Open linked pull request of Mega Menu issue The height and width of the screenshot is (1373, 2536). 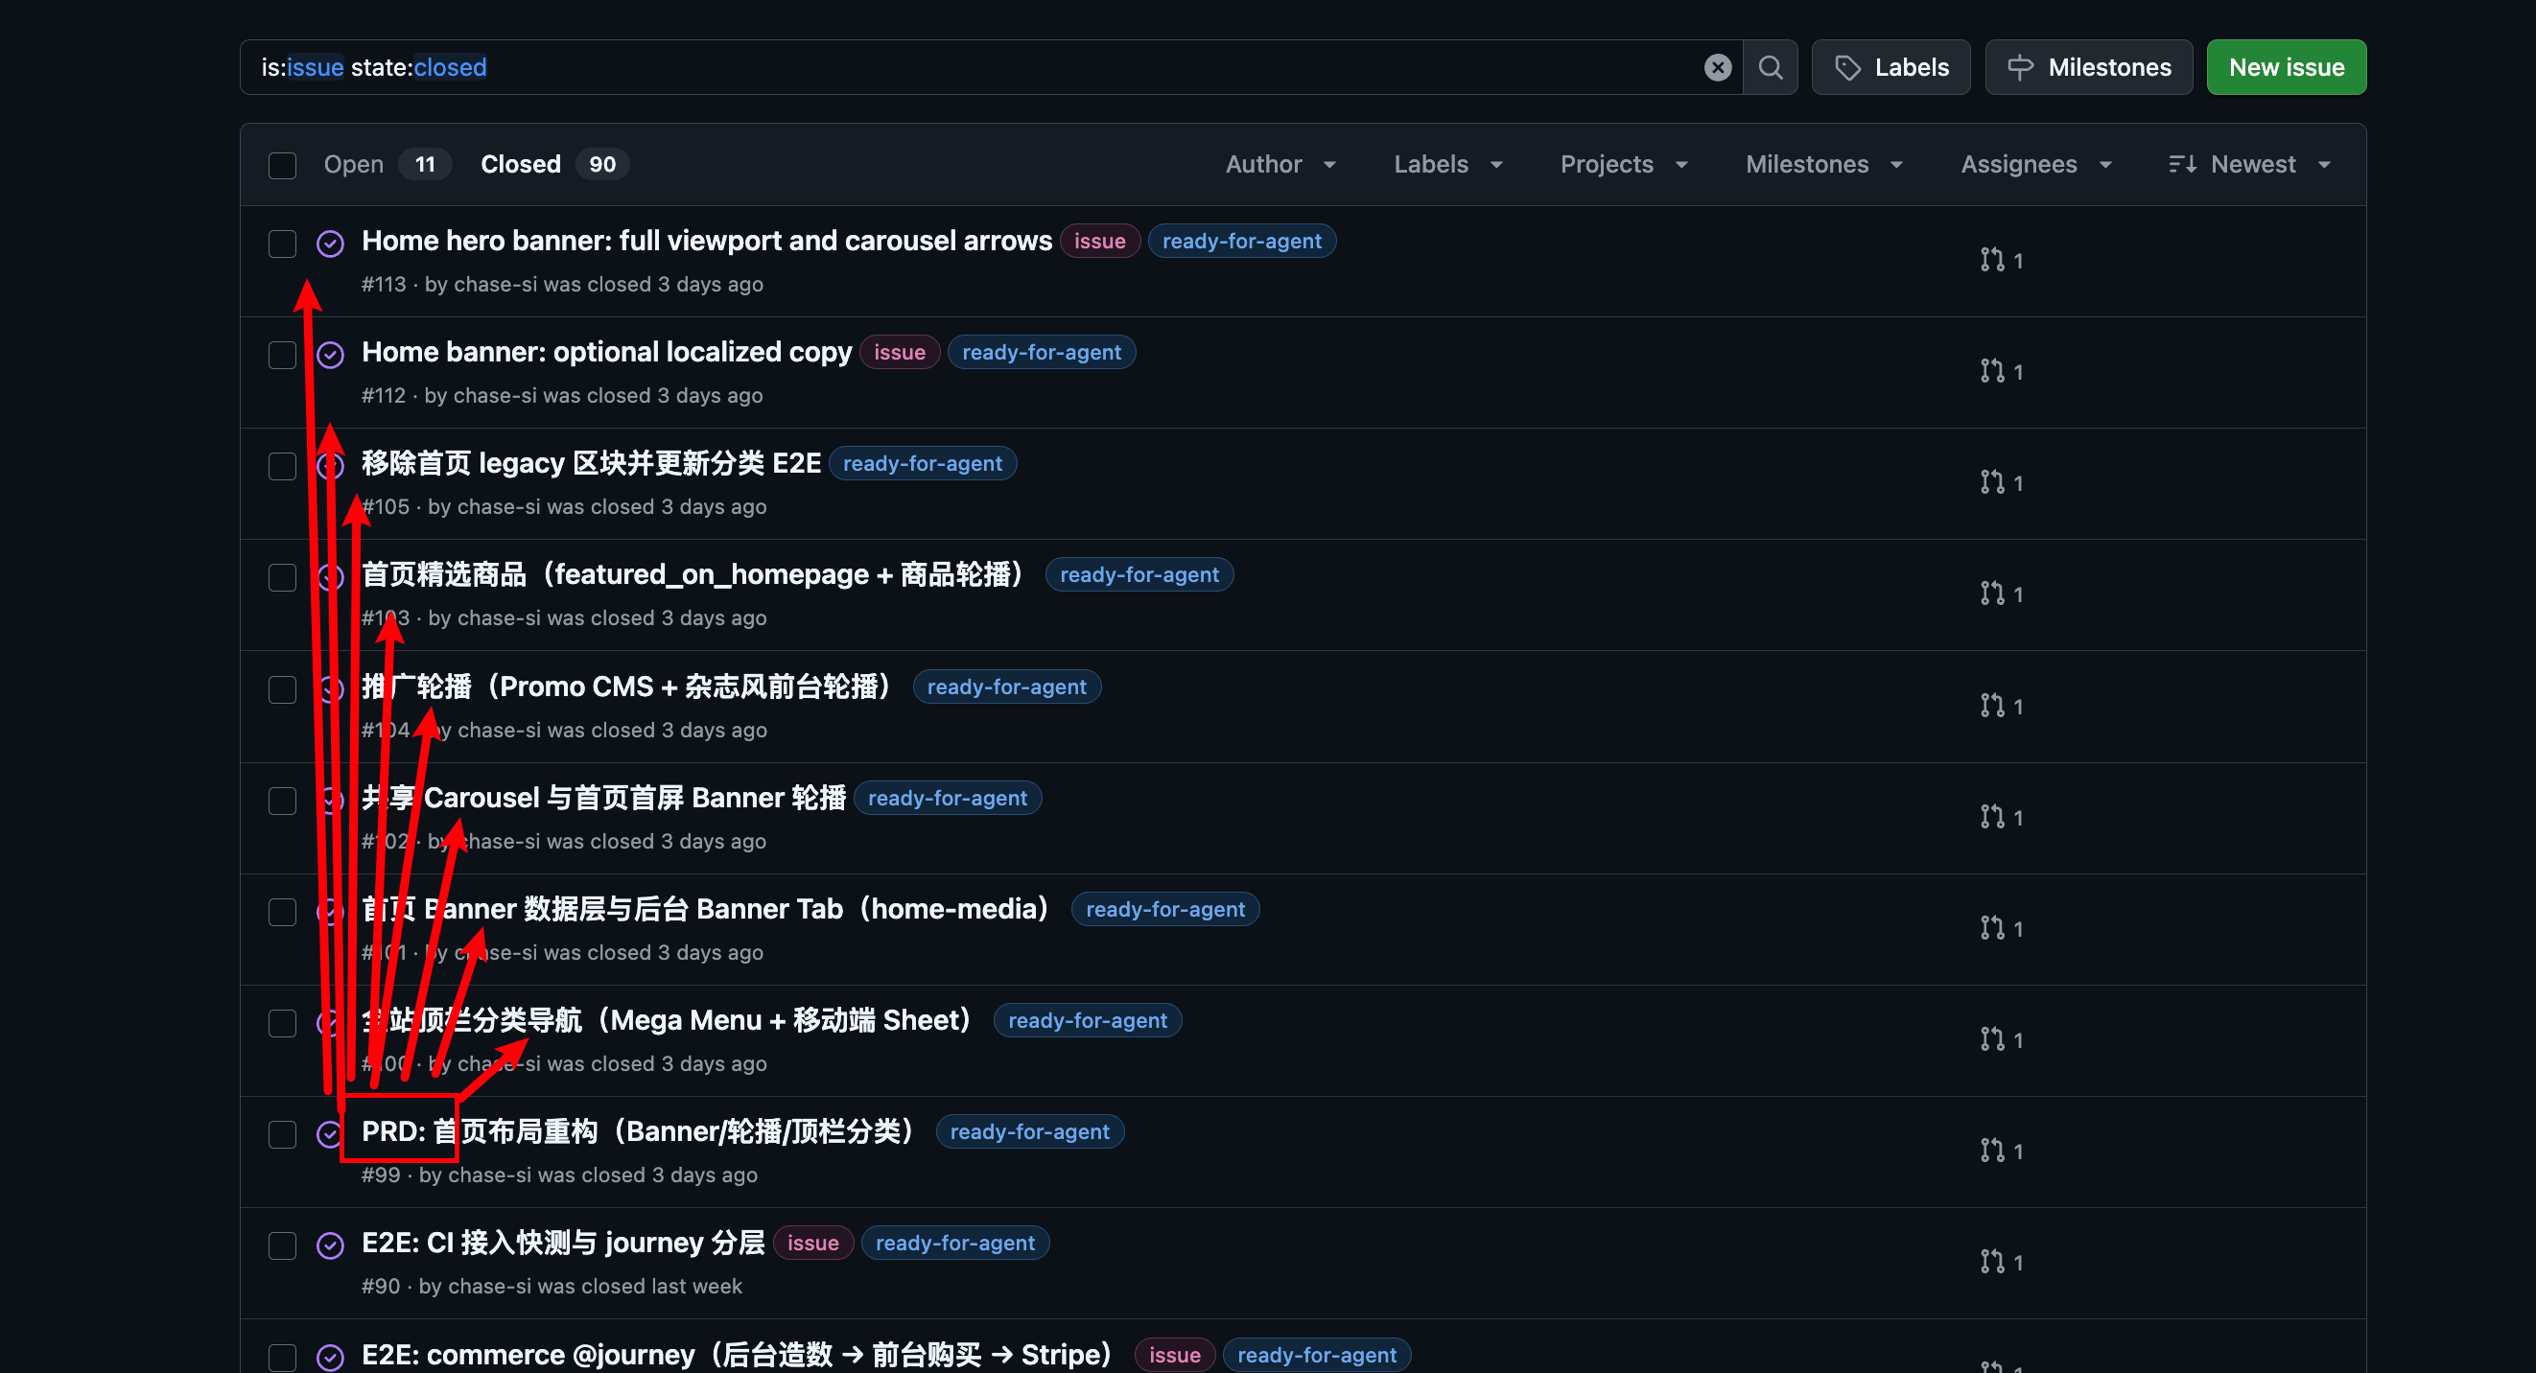pyautogui.click(x=2002, y=1039)
